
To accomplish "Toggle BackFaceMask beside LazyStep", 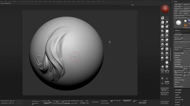I will click(75, 101).
